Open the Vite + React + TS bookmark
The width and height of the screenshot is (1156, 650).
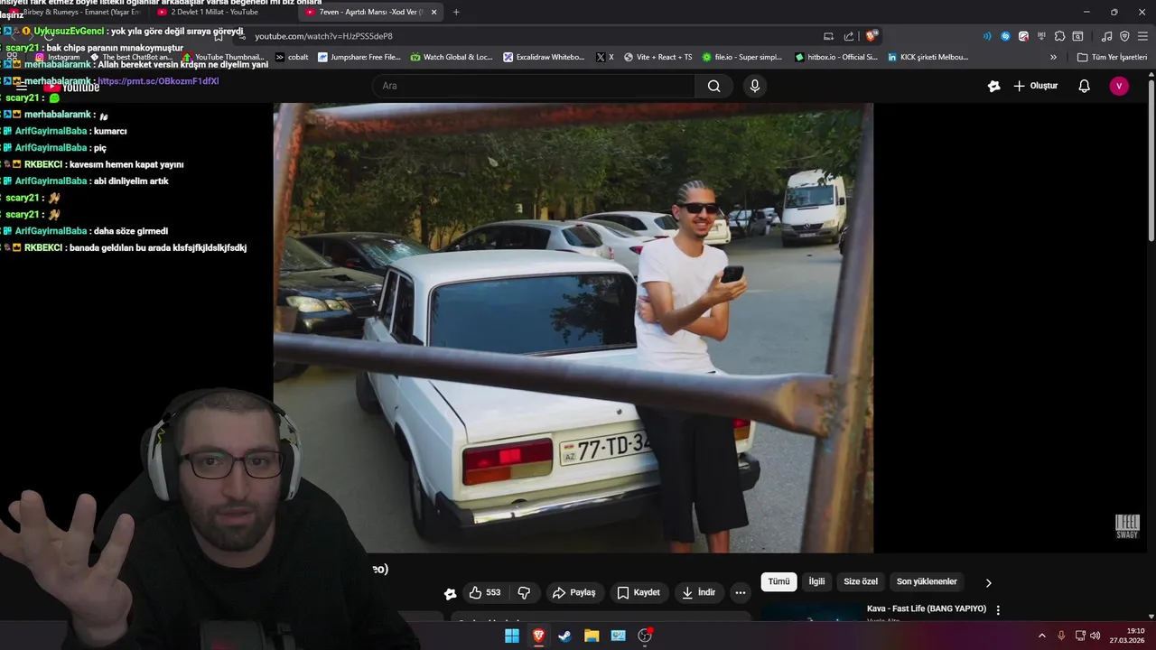pos(657,57)
